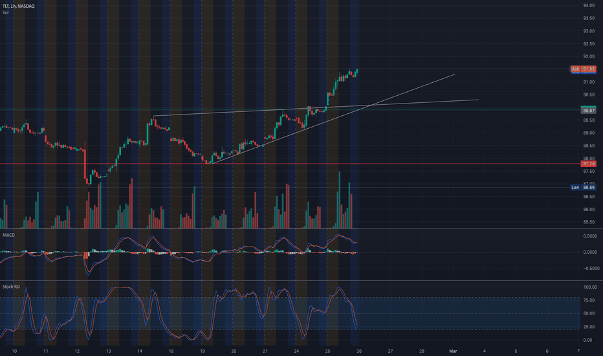Click the 85.50 price axis value
603x356 pixels.
[x=589, y=222]
